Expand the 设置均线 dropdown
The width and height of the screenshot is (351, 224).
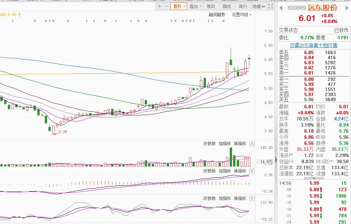242,15
